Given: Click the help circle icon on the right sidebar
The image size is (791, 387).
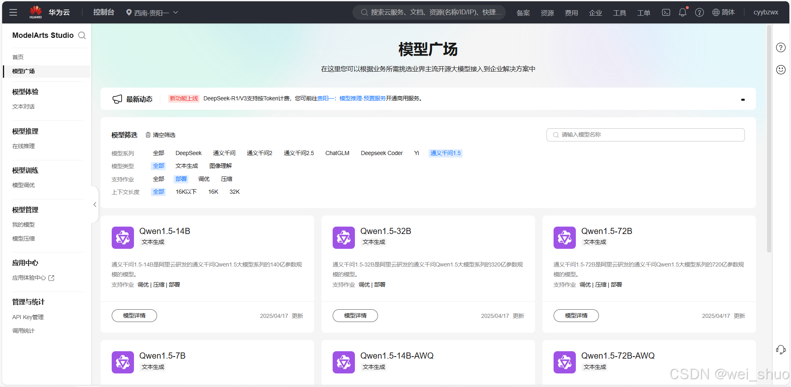Looking at the screenshot, I should click(781, 47).
